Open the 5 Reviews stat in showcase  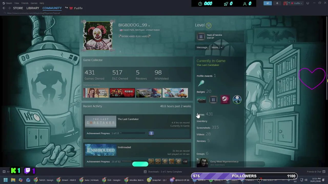141,75
